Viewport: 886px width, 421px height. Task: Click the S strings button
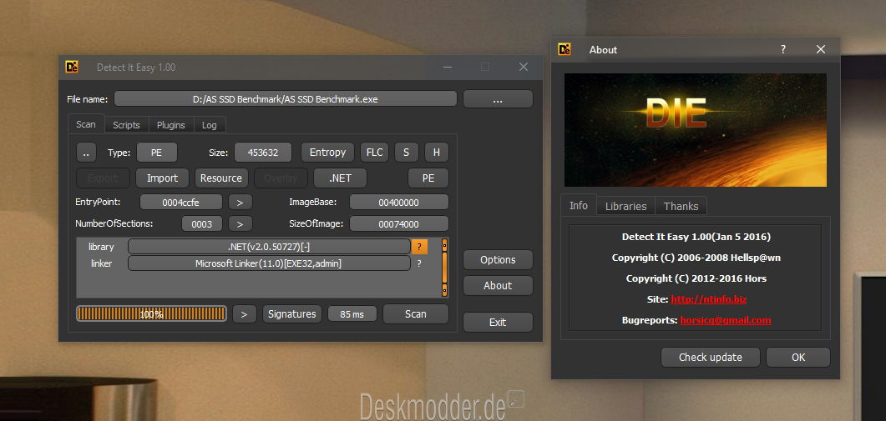[x=406, y=153]
